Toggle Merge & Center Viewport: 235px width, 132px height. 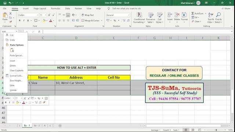(90, 21)
